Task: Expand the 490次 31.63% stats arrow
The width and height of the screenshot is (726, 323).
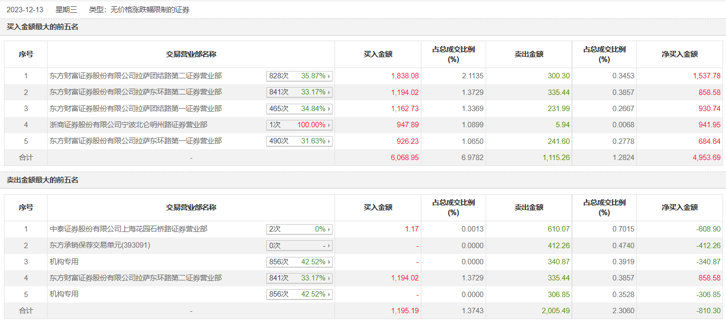Action: [x=329, y=141]
